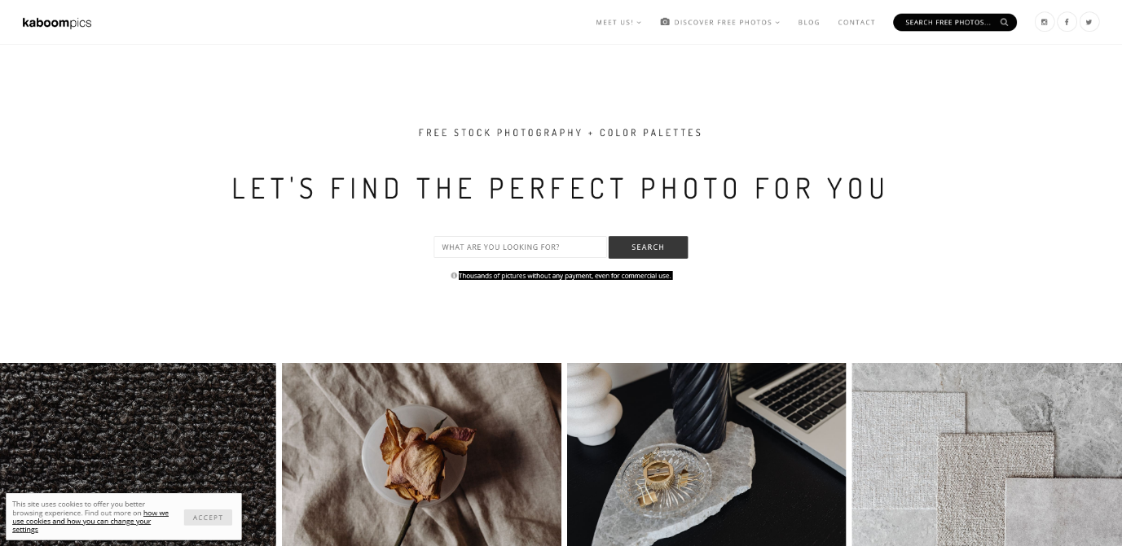This screenshot has height=546, width=1122.
Task: Focus the What are you looking for field
Action: [x=521, y=247]
